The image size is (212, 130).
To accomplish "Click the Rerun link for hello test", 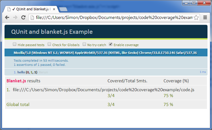I will point(43,72).
